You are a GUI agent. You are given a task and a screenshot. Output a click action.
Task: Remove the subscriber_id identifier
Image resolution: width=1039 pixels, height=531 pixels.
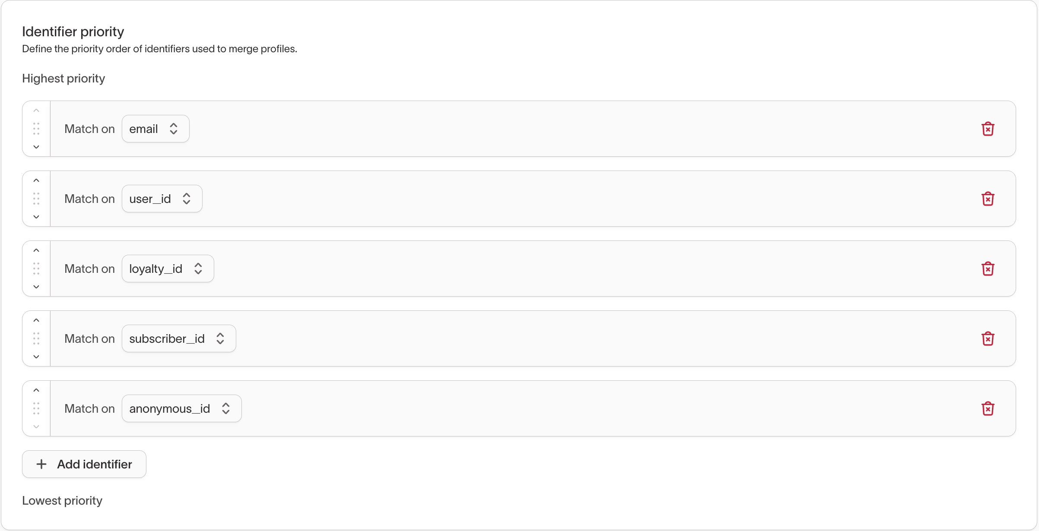[988, 338]
